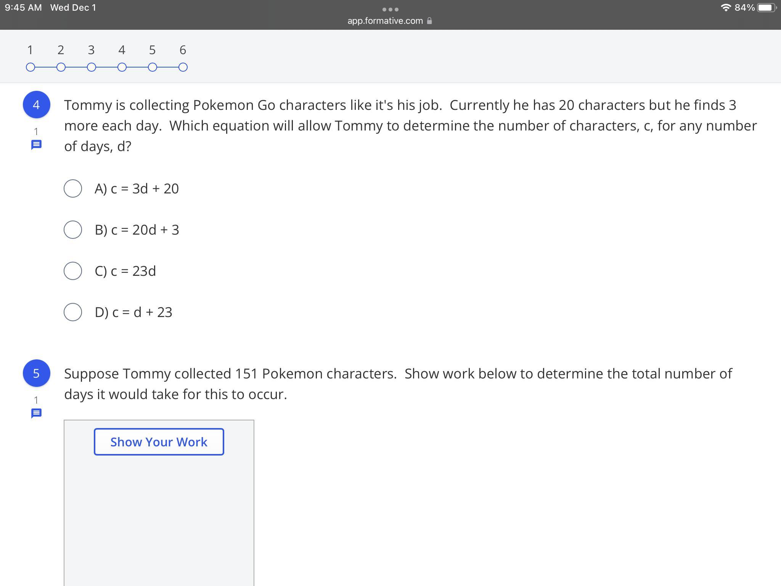Tap the lock icon beside URL

[x=429, y=21]
